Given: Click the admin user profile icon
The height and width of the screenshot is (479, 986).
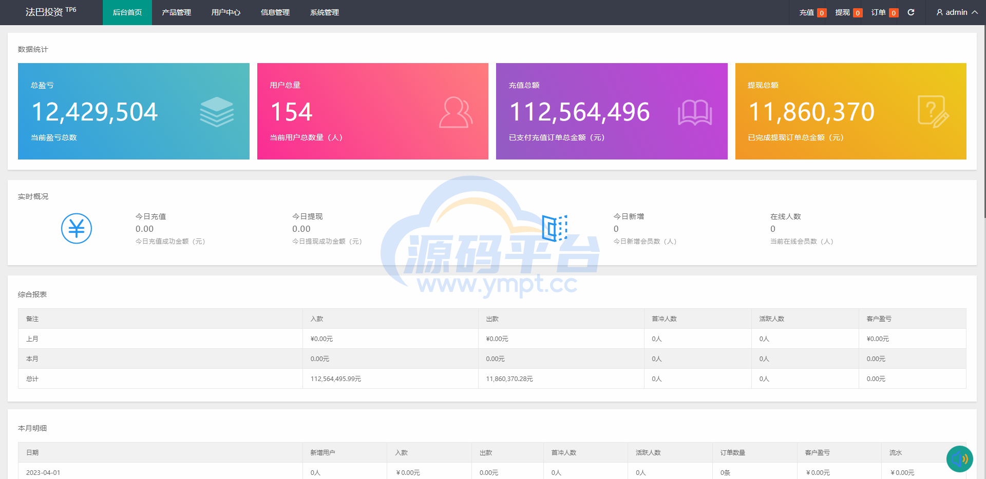Looking at the screenshot, I should [939, 12].
